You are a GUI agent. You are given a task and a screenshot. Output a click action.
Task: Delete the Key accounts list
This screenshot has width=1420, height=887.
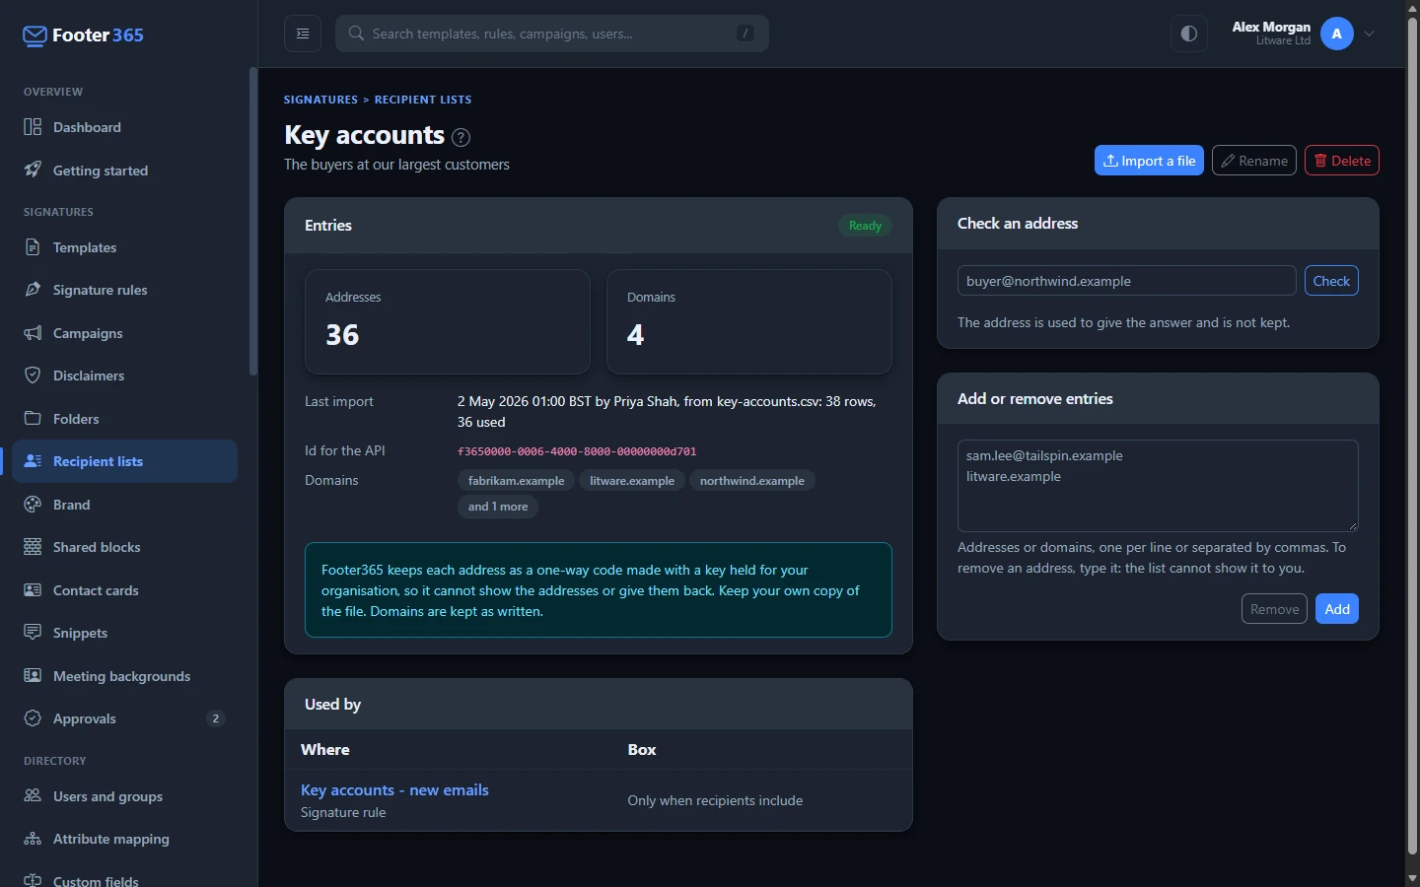coord(1342,161)
